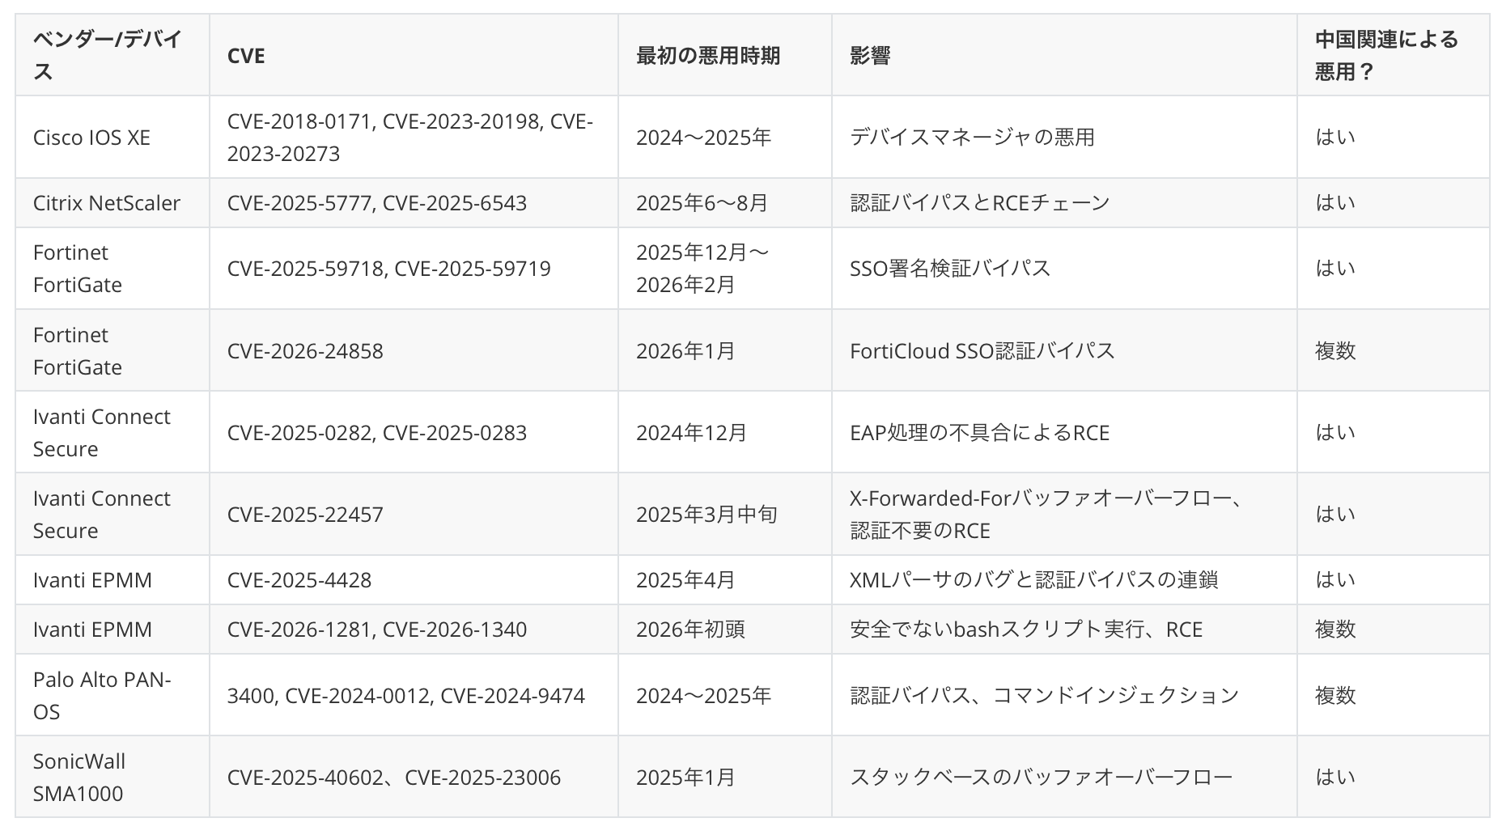1502x835 pixels.
Task: Click the スタックベースのバッファオーバーフロー cell
Action: point(1041,777)
